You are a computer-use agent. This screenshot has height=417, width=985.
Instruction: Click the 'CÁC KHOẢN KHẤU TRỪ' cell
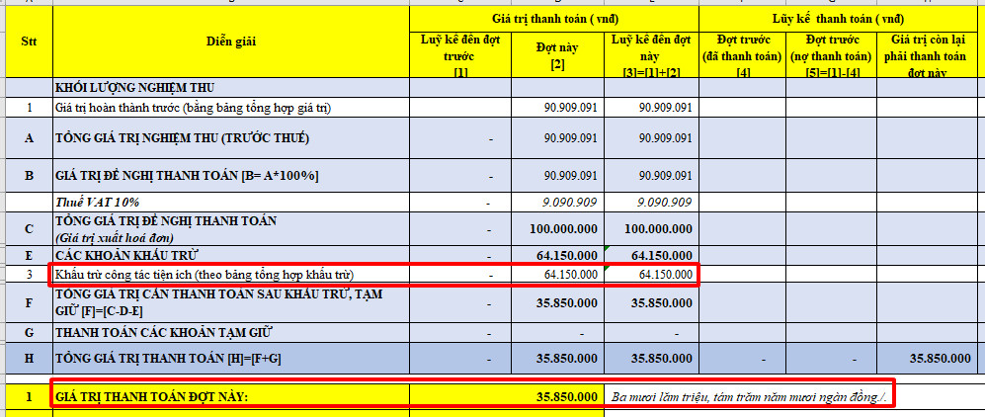[231, 255]
